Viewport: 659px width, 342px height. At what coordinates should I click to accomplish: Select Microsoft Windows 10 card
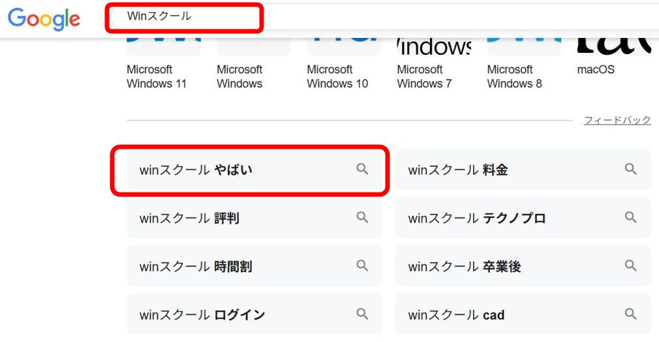pos(343,64)
